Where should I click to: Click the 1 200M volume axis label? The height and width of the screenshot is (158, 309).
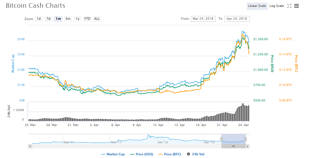coord(18,110)
